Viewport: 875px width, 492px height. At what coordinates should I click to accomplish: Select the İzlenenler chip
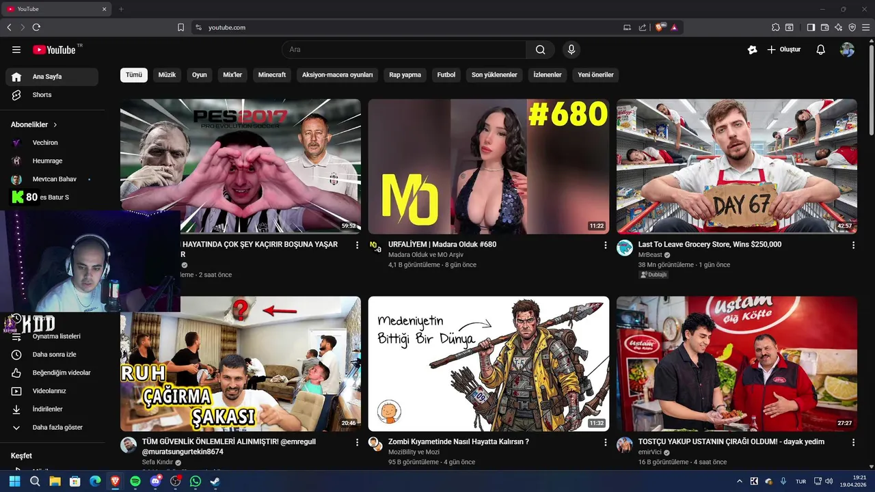coord(548,74)
